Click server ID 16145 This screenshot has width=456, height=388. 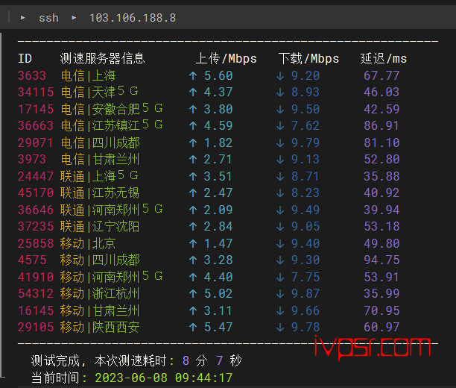(36, 310)
